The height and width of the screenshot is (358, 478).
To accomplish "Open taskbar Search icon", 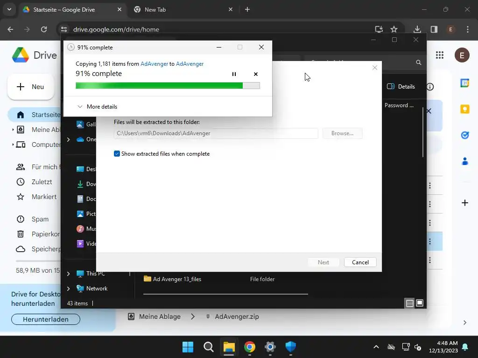I will pos(209,347).
